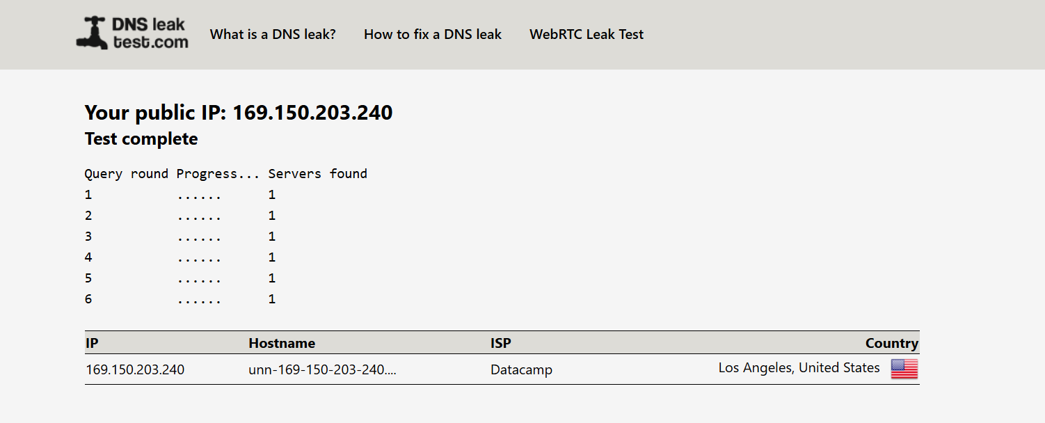The width and height of the screenshot is (1045, 423).
Task: Click the DNS leak test.com site name
Action: (150, 33)
